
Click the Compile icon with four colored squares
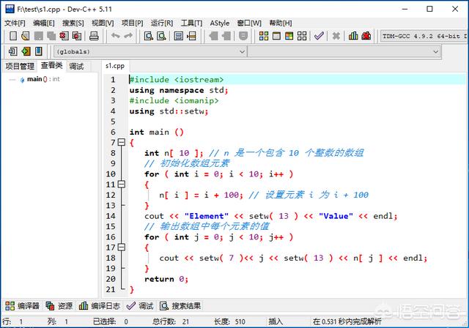coord(264,36)
